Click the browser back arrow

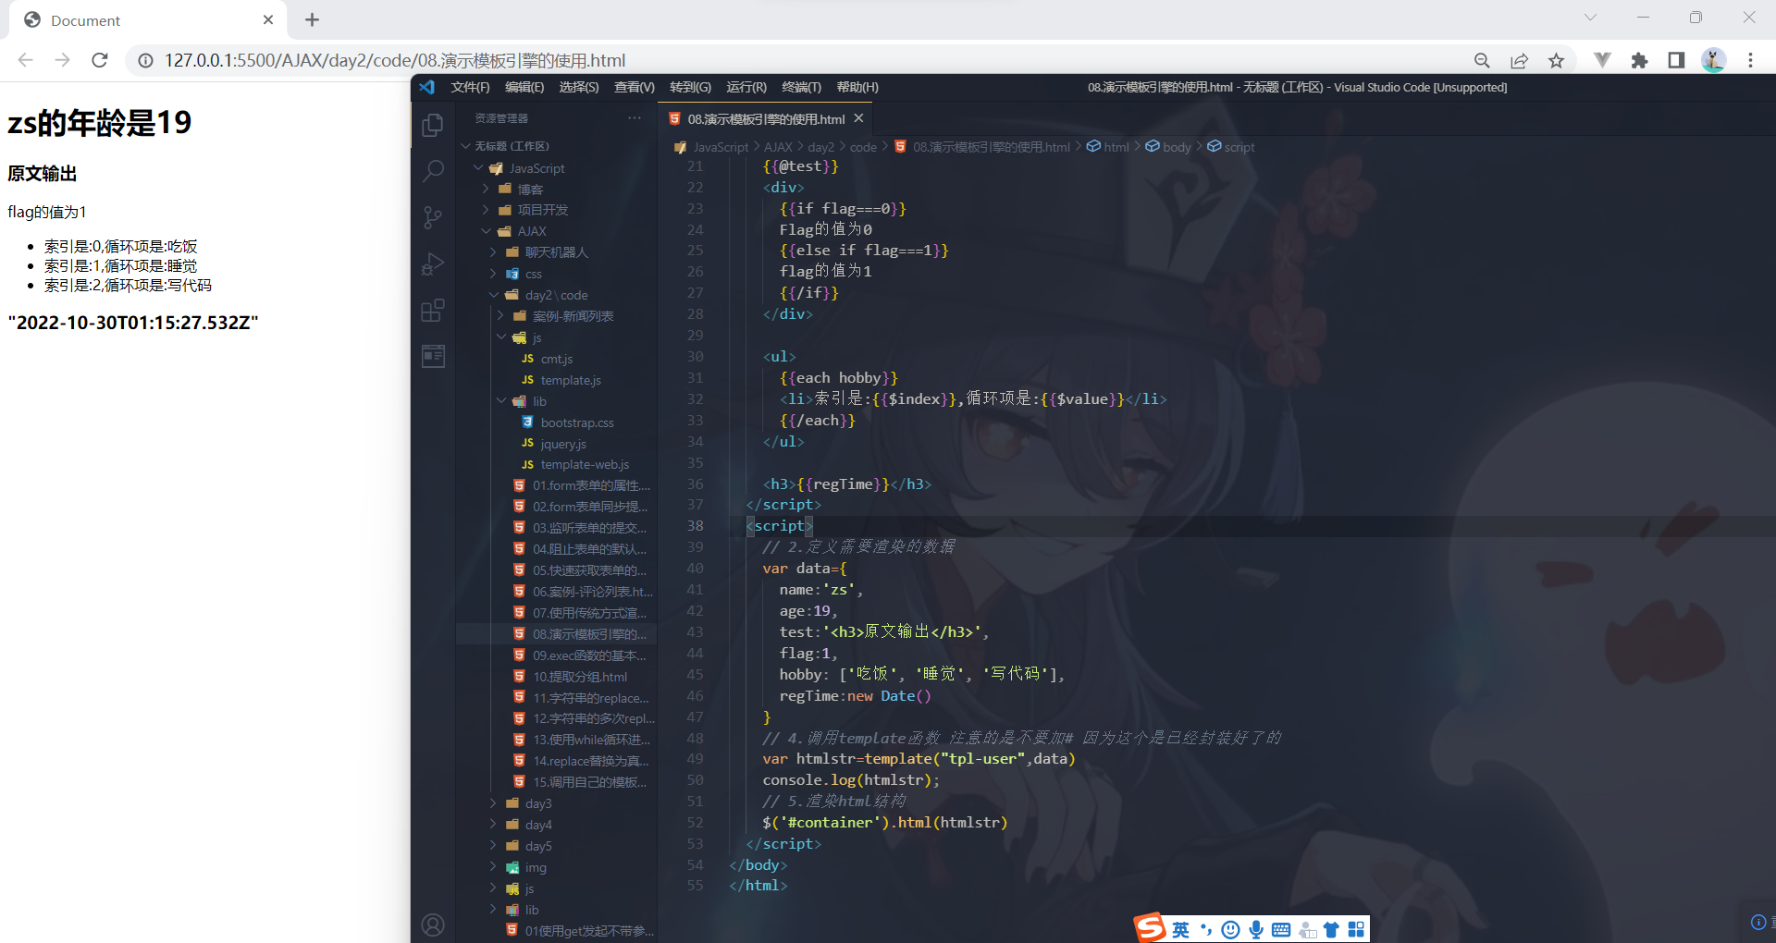[x=26, y=60]
